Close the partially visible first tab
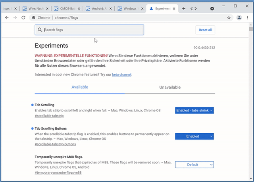The height and width of the screenshot is (182, 254). point(15,9)
